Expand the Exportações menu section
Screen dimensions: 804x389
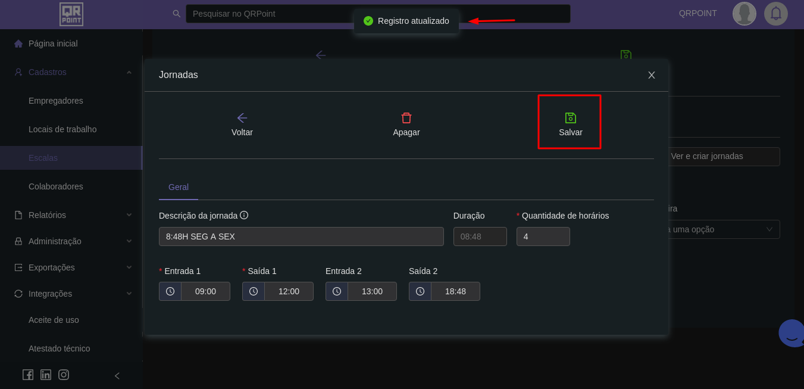click(129, 267)
